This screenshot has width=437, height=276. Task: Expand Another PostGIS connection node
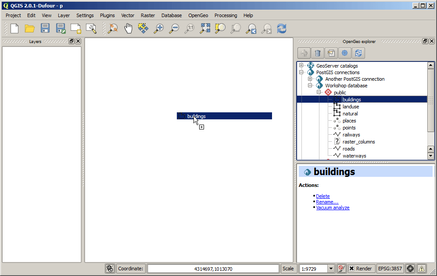310,79
